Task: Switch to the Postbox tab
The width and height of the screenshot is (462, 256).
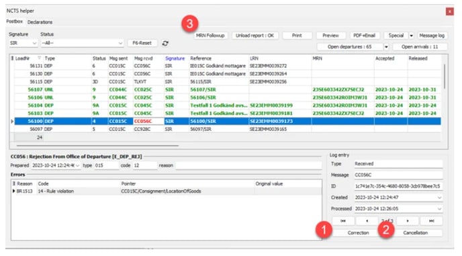Action: click(15, 22)
